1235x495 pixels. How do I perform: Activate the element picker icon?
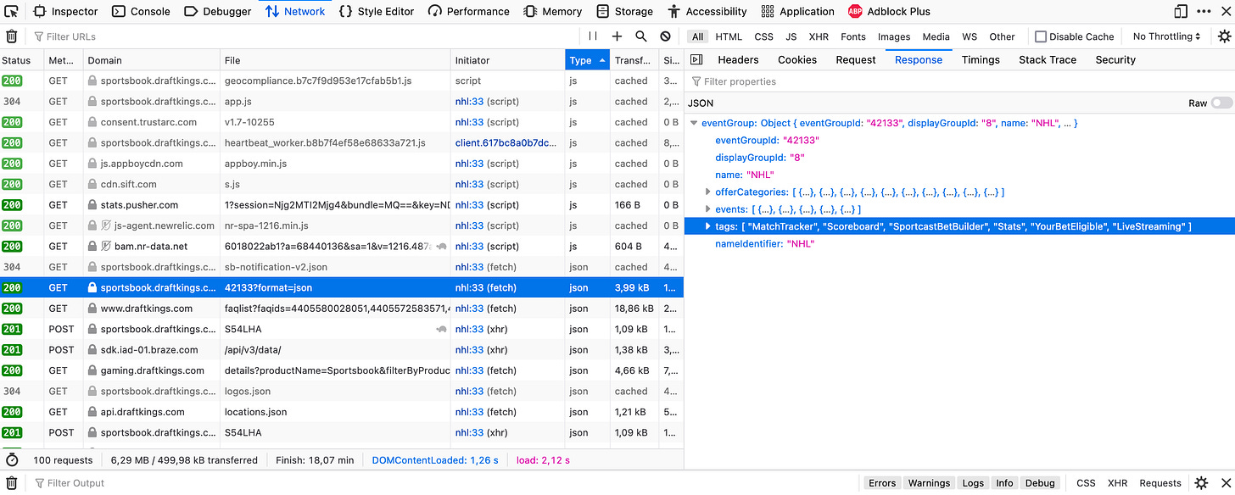(11, 11)
